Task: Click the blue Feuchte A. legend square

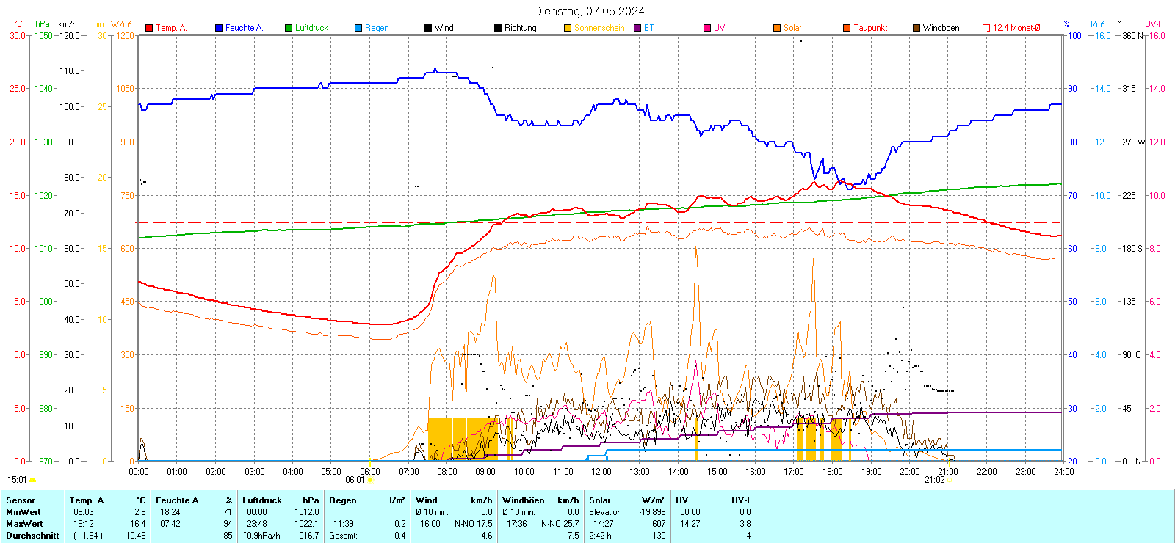Action: pyautogui.click(x=219, y=28)
